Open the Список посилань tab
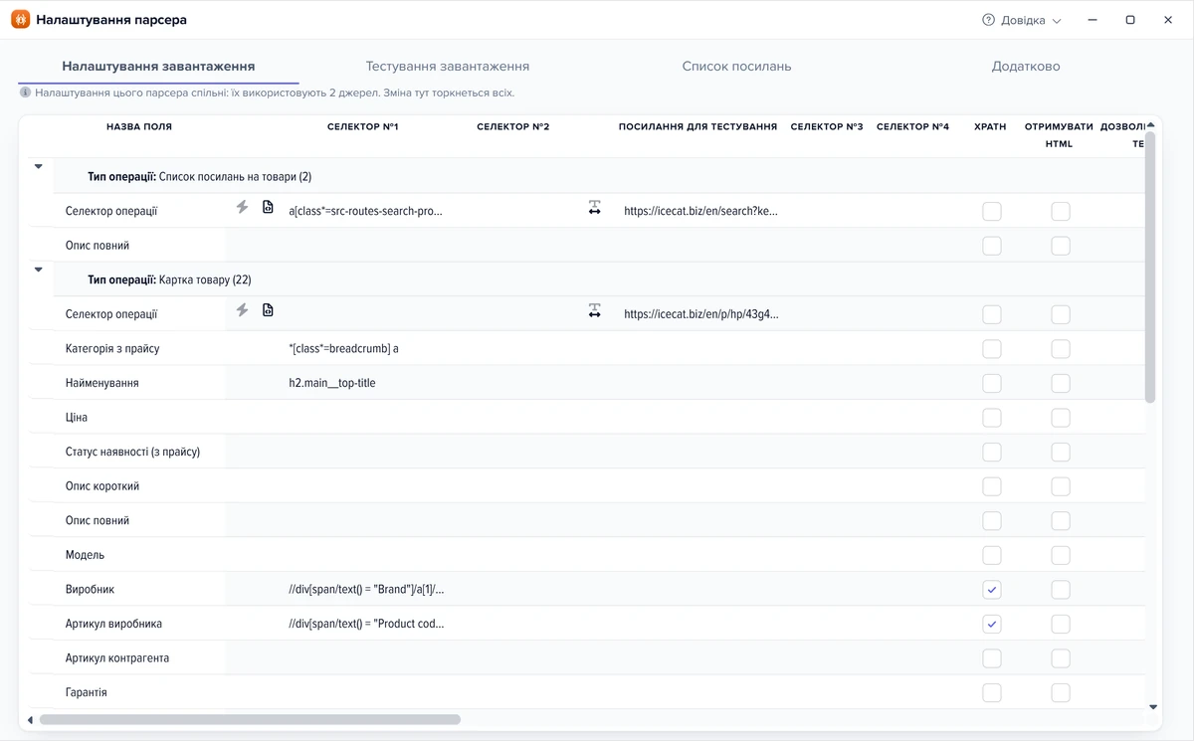Screen dimensions: 1194x741 click(x=736, y=67)
